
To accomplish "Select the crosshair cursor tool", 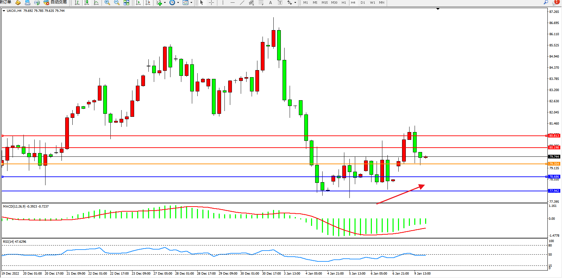I will tap(211, 2).
